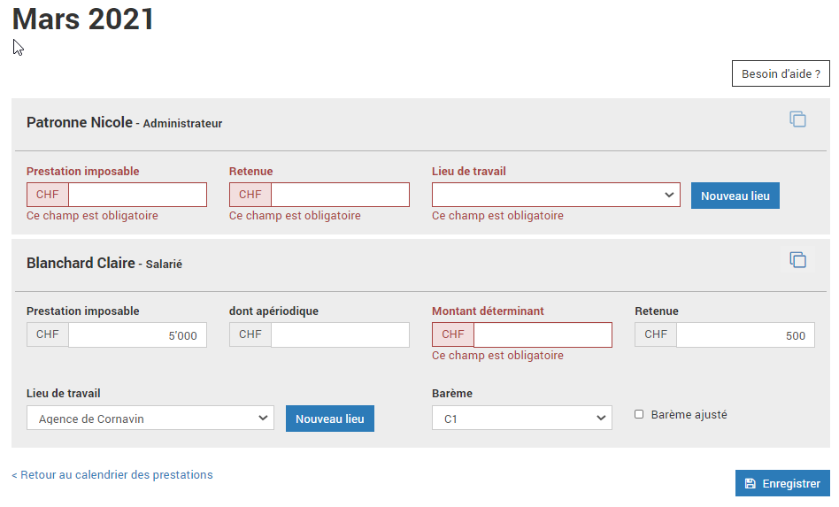Open Patronne Nicole's Lieu de travail dropdown
Viewport: 839px width, 507px height.
click(x=556, y=195)
